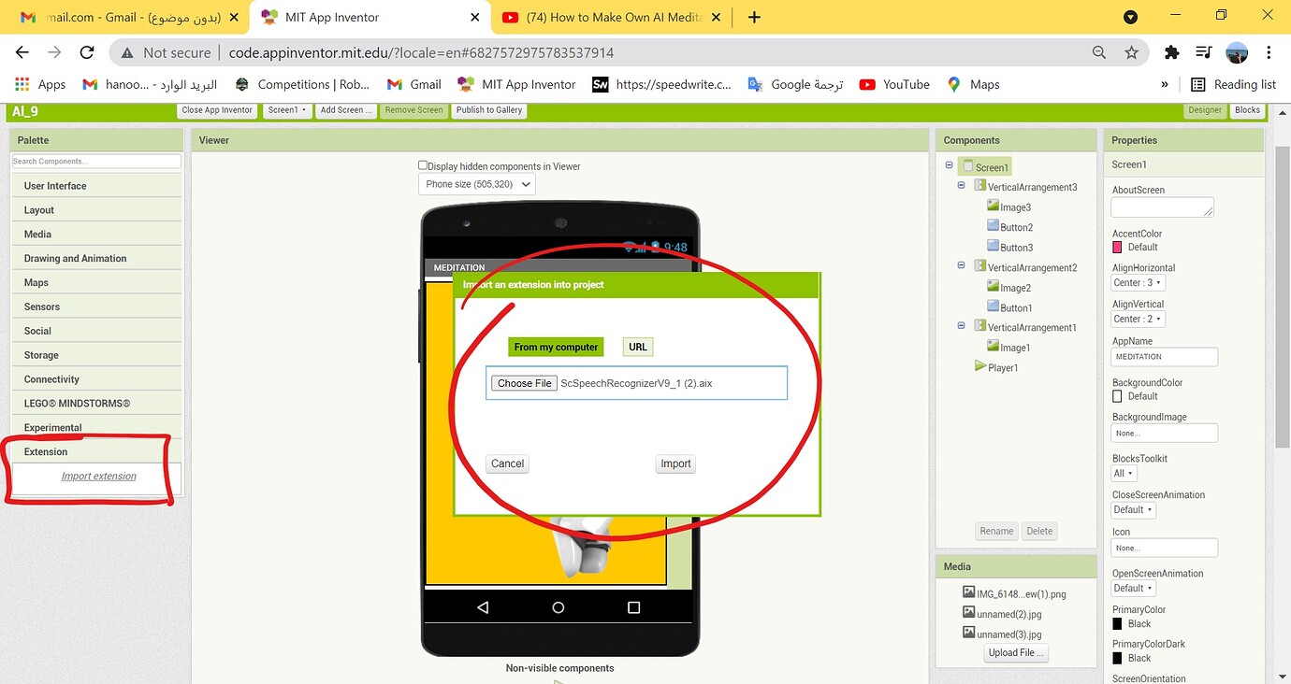This screenshot has height=684, width=1291.
Task: Switch to the Blocks view
Action: tap(1248, 109)
